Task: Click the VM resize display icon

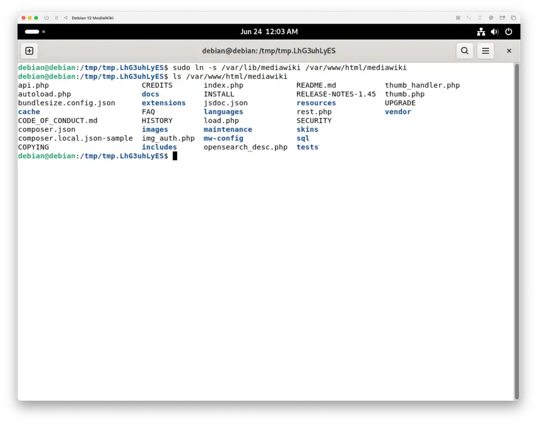Action: click(469, 18)
